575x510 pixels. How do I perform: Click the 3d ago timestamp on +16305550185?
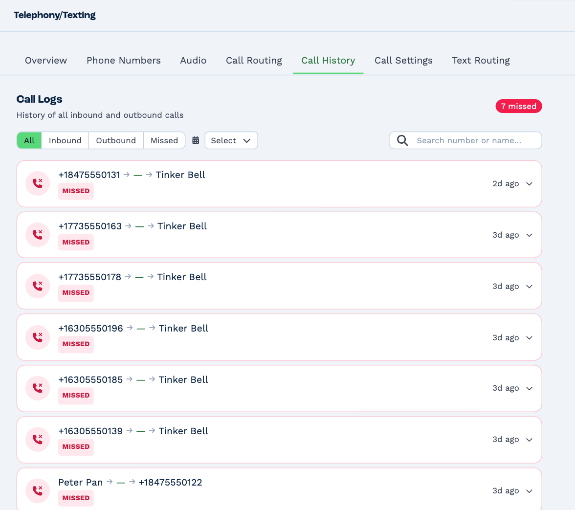(506, 388)
